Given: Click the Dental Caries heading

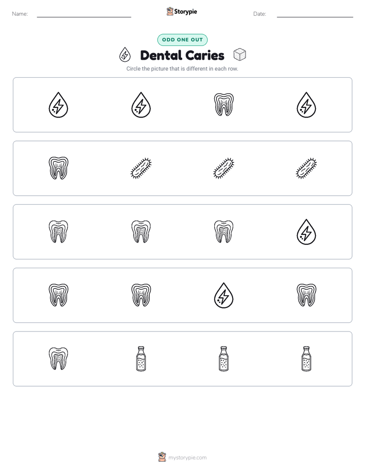Looking at the screenshot, I should click(182, 55).
